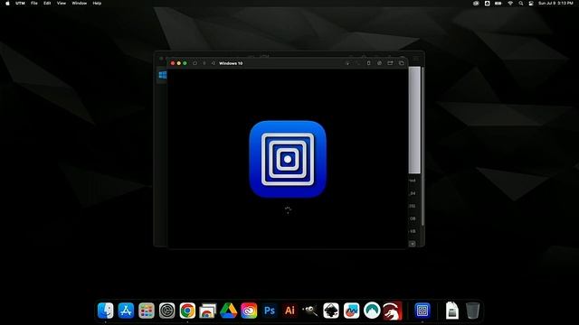Open Google Chrome from the dock
Image resolution: width=579 pixels, height=325 pixels.
pos(187,311)
